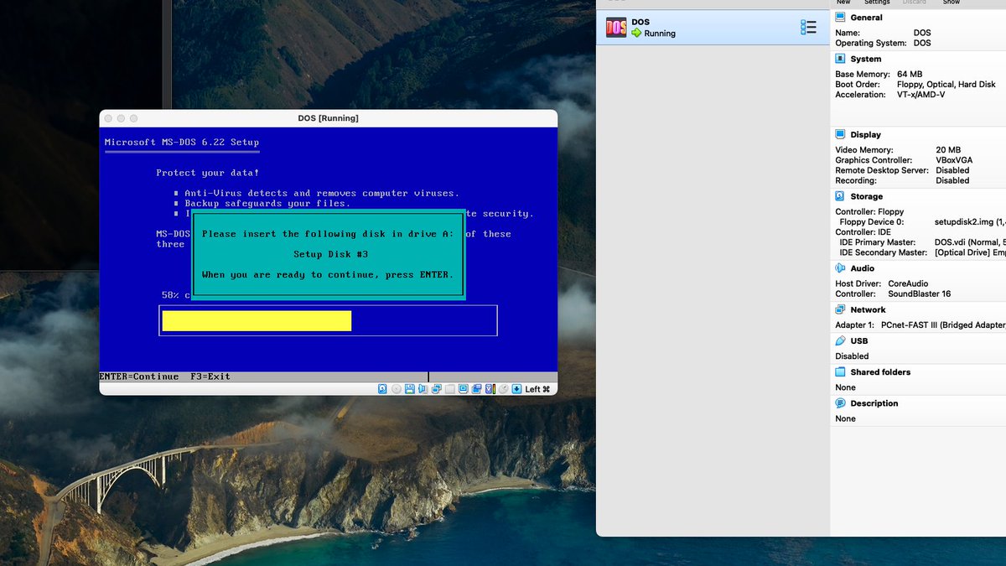Click the Network section icon
Image resolution: width=1006 pixels, height=566 pixels.
point(841,309)
